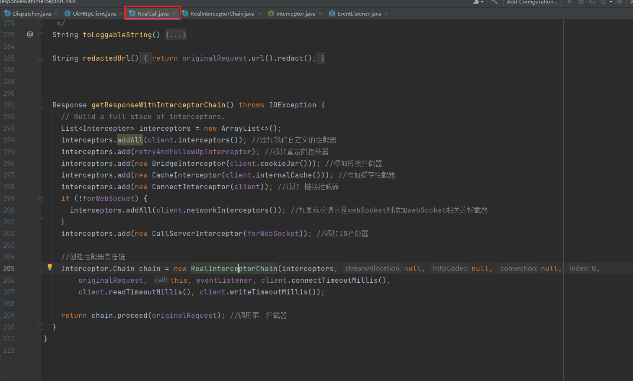The height and width of the screenshot is (381, 633).
Task: Click the yellow intention bulb on line 205
Action: pos(50,267)
